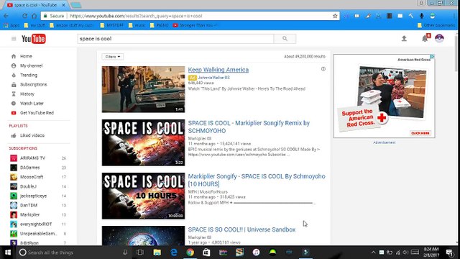Click the browser home icon
Viewport: 460px width, 259px height.
pyautogui.click(x=34, y=16)
